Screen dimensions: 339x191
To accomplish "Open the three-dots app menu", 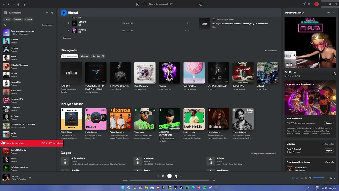I will coord(4,4).
